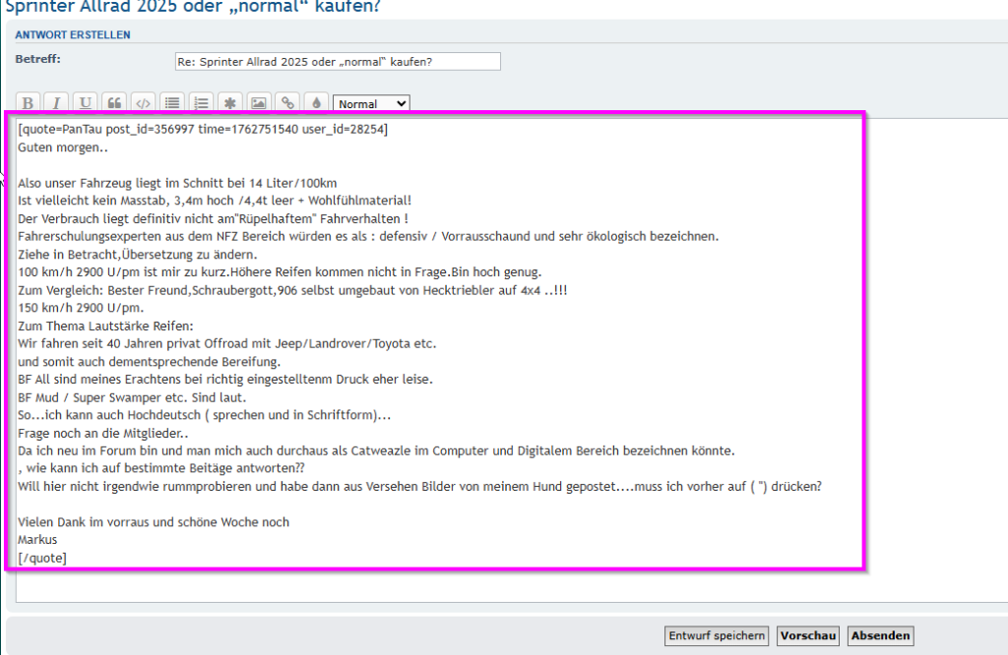
Task: Preview the reply with "Vorschau"
Action: [808, 636]
